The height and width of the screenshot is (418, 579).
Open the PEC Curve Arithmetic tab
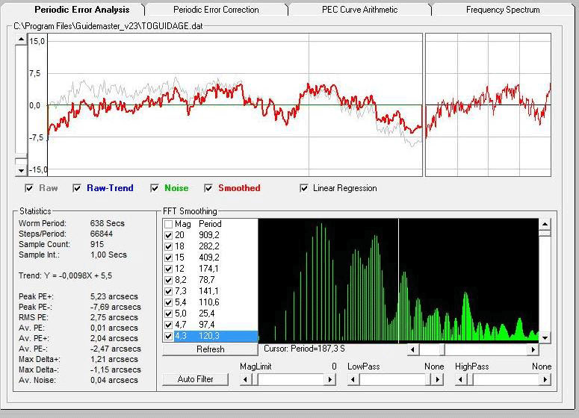359,10
